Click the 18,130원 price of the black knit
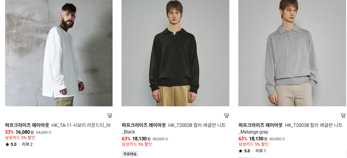347x158 pixels. point(141,139)
